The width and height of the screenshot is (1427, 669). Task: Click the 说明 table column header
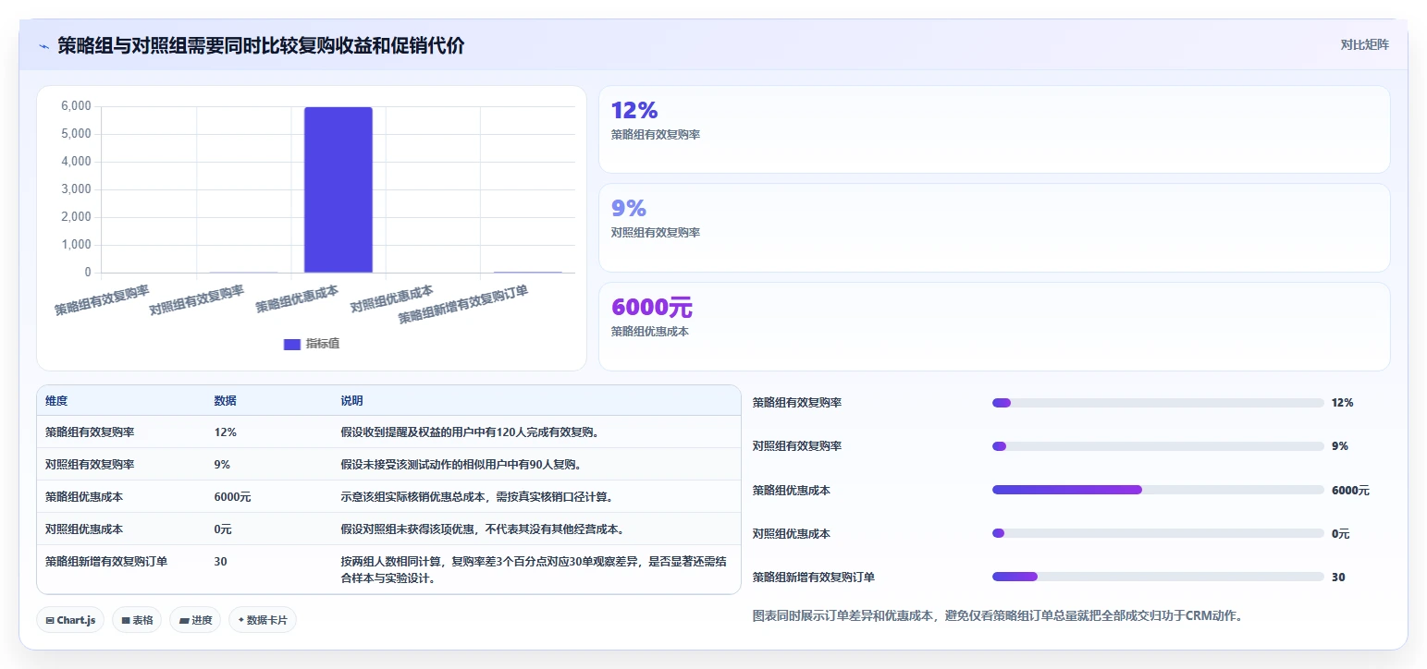coord(351,401)
